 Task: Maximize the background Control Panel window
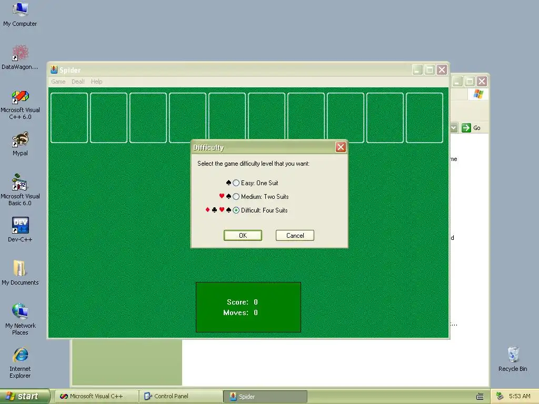(x=470, y=82)
